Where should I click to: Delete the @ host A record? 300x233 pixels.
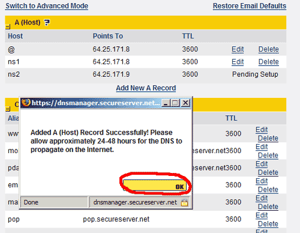(268, 49)
